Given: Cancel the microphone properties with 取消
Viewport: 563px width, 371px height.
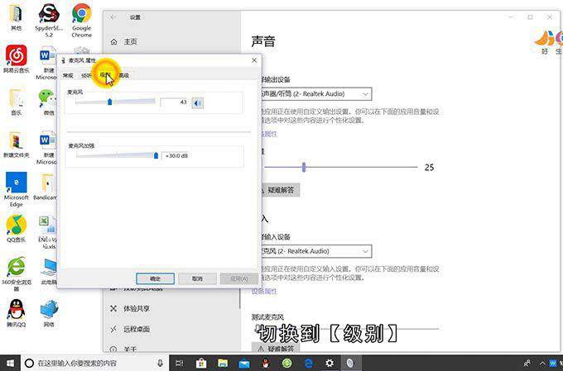Looking at the screenshot, I should point(197,278).
